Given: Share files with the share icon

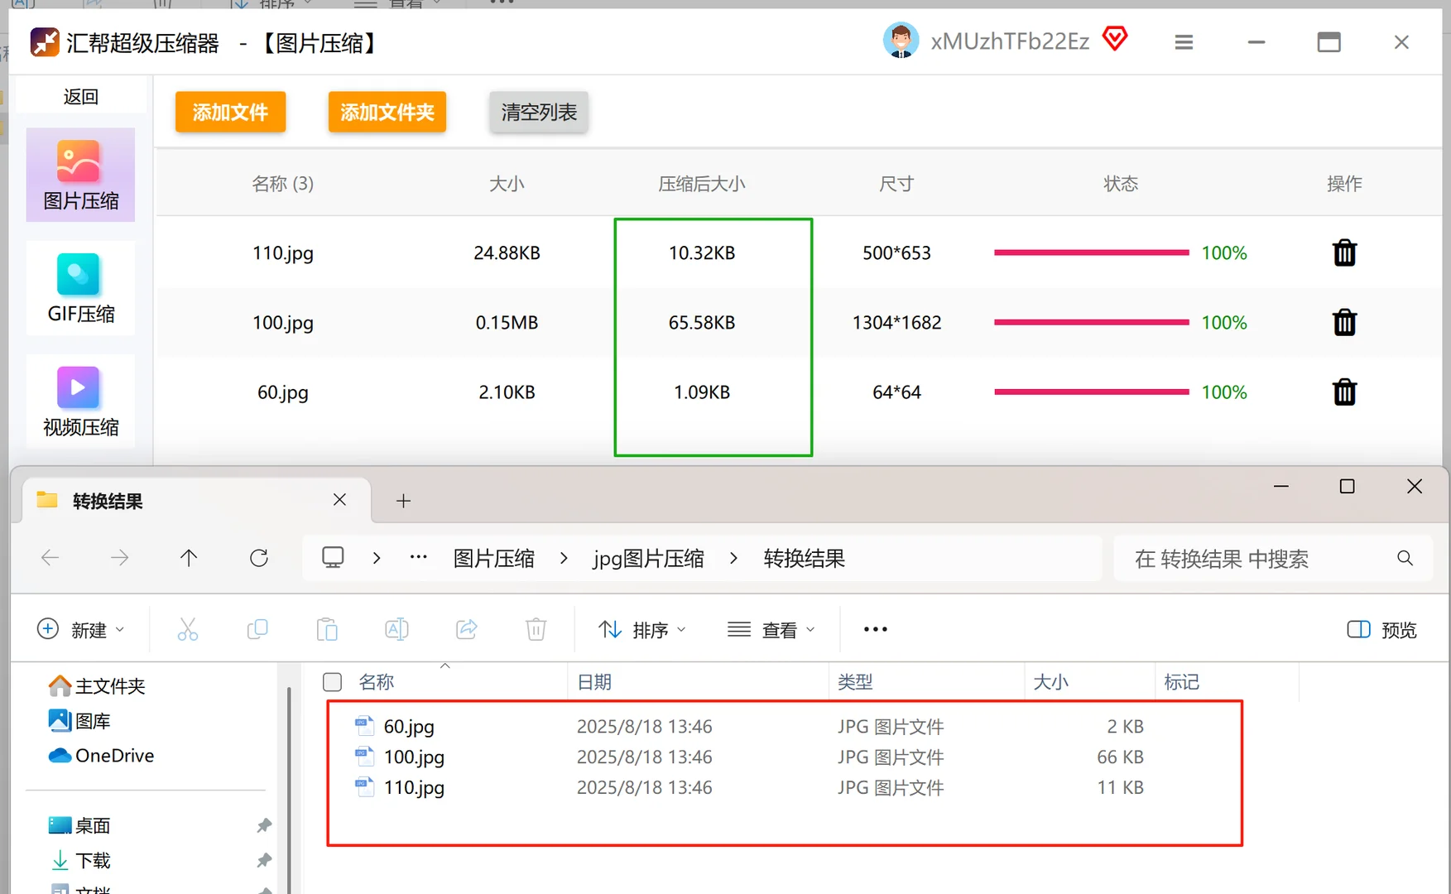Looking at the screenshot, I should [466, 629].
